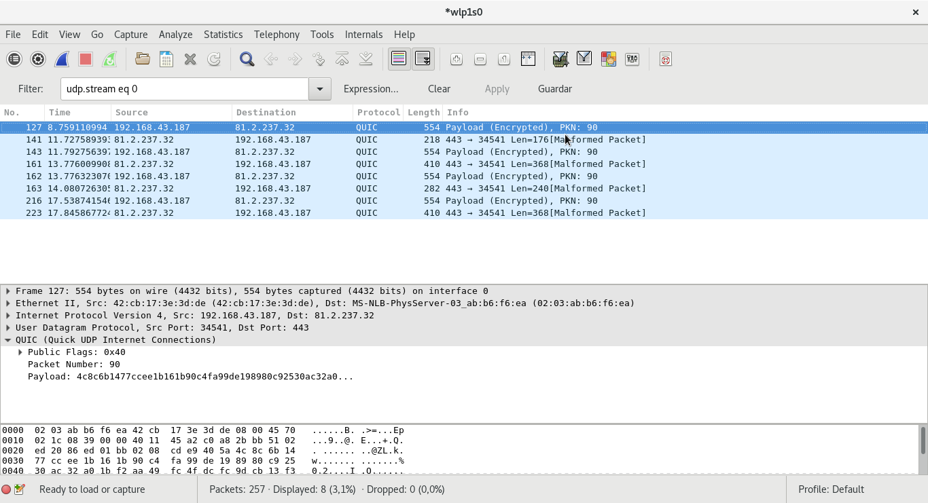Open the View menu
This screenshot has width=928, height=503.
click(69, 34)
